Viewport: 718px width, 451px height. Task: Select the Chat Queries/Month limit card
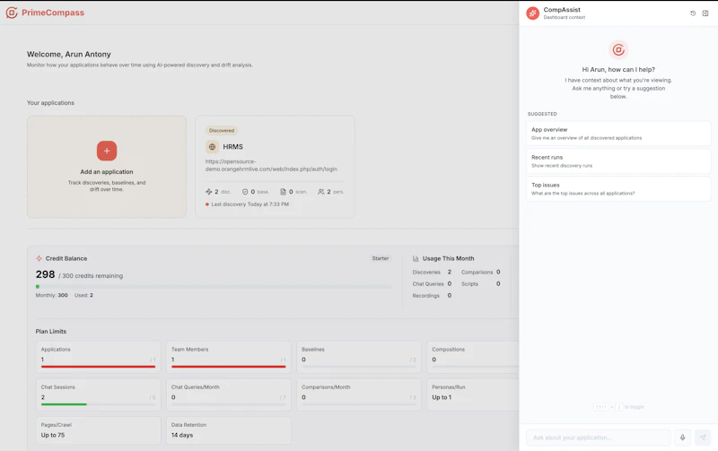(x=229, y=395)
